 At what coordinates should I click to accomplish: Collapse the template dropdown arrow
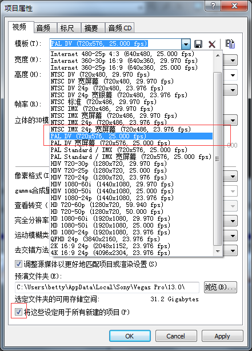pyautogui.click(x=186, y=44)
